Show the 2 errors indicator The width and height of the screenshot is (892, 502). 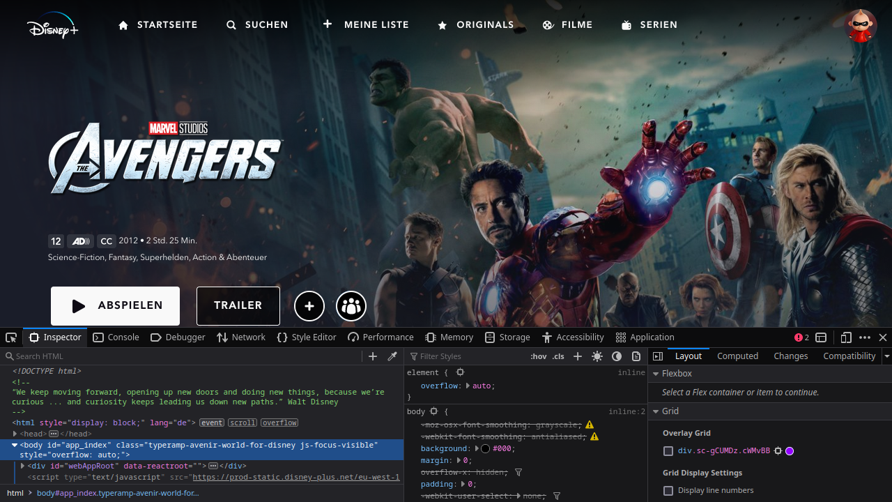point(801,337)
